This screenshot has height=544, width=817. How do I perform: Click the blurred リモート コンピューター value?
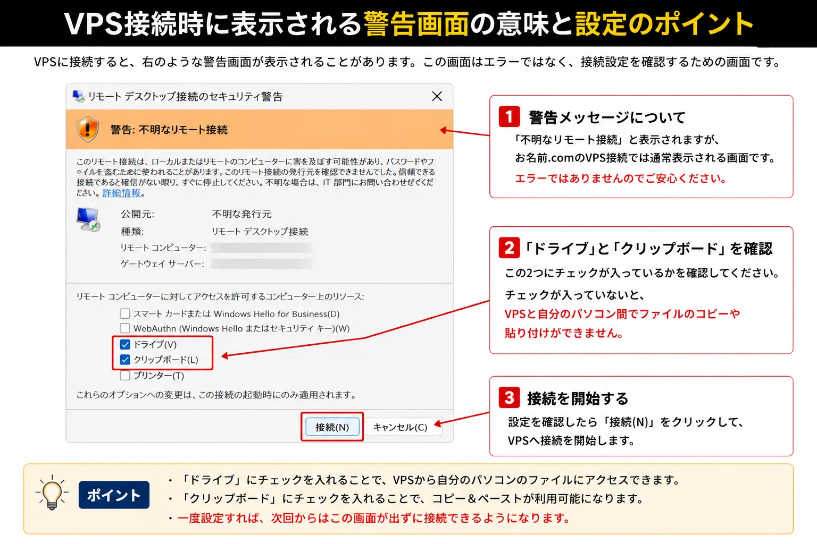pyautogui.click(x=261, y=248)
